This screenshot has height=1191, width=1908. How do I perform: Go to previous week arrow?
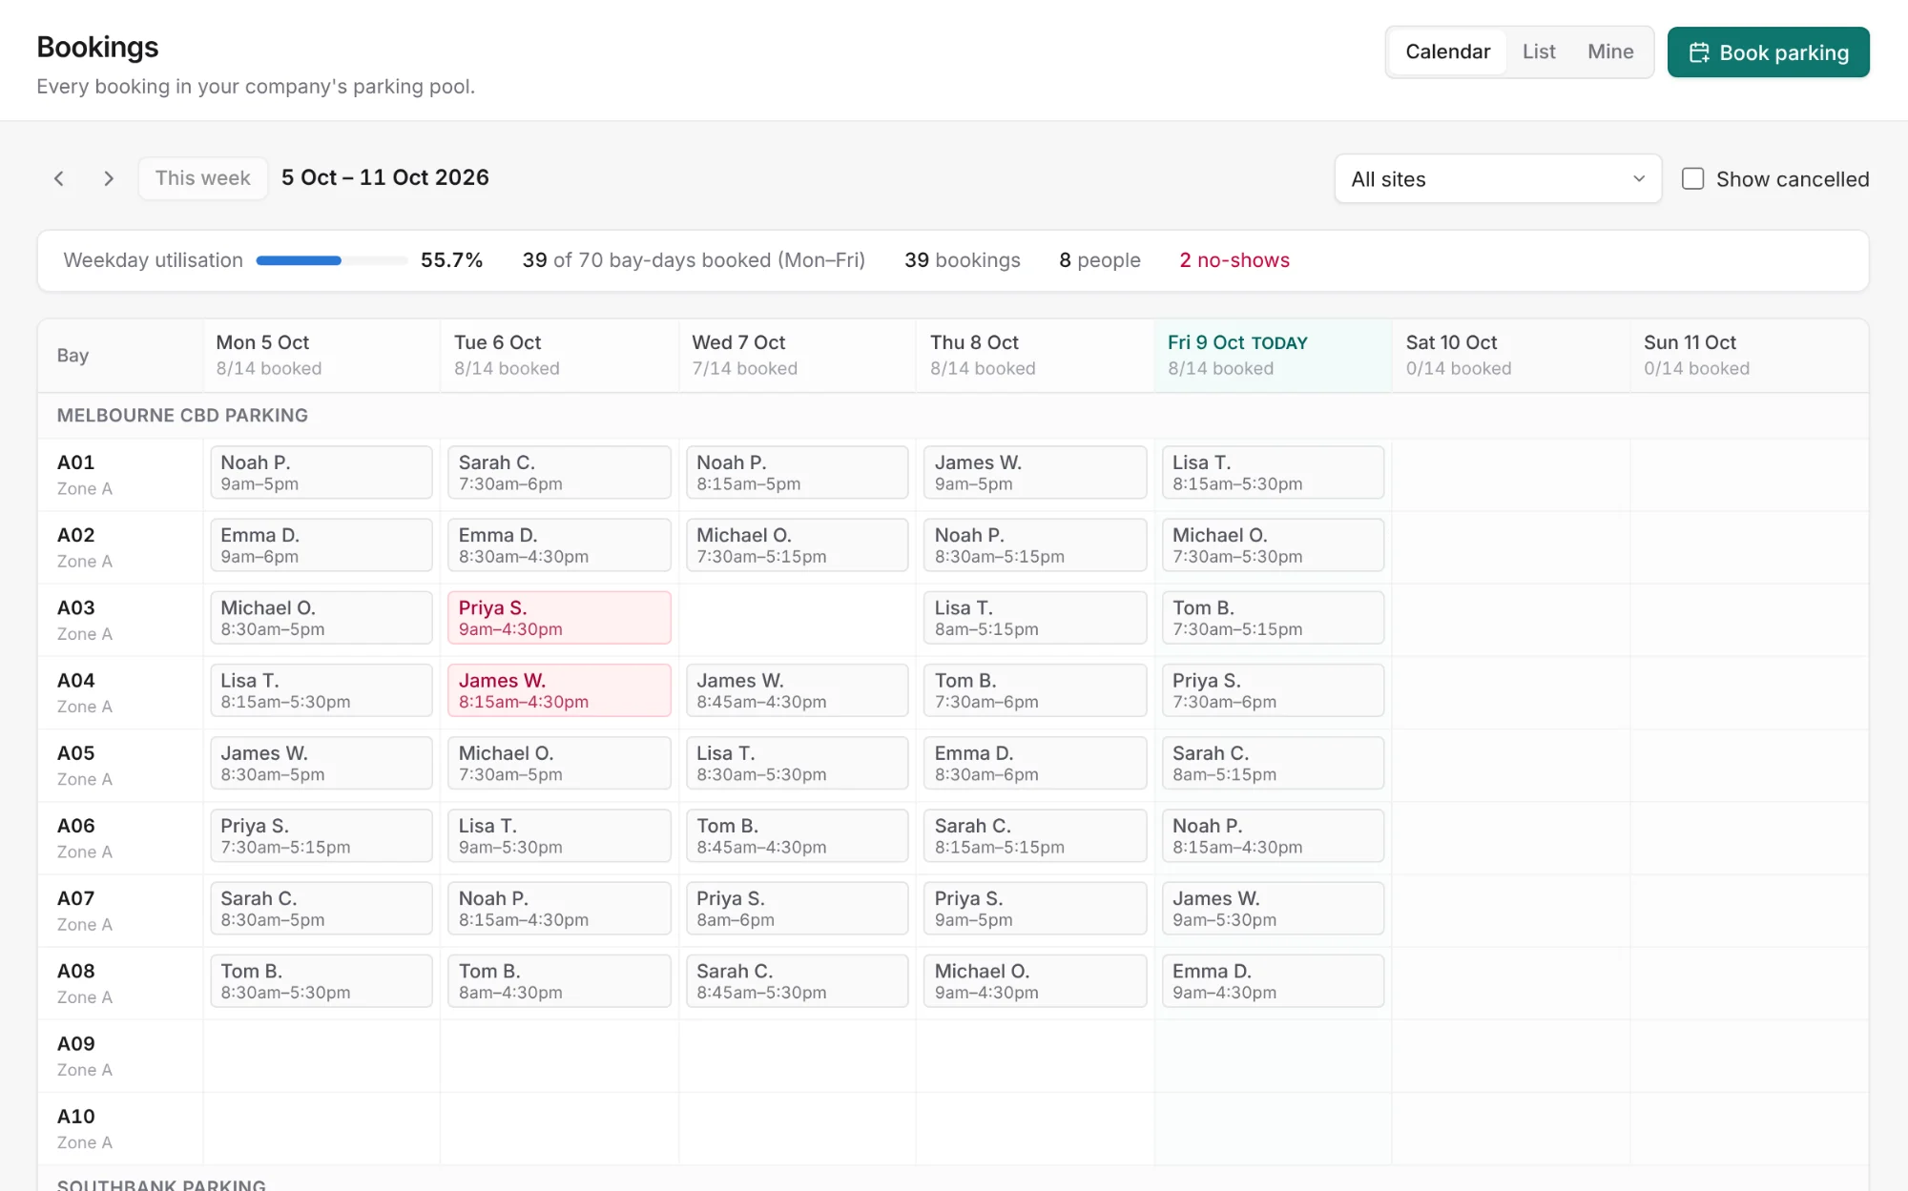(x=59, y=178)
